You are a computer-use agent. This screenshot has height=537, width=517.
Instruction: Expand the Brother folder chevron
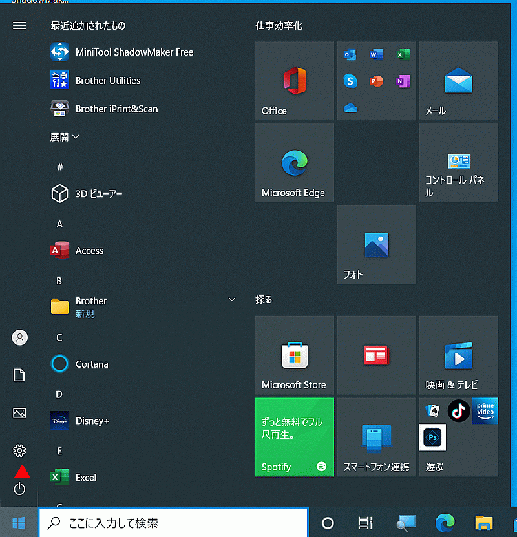[x=232, y=299]
